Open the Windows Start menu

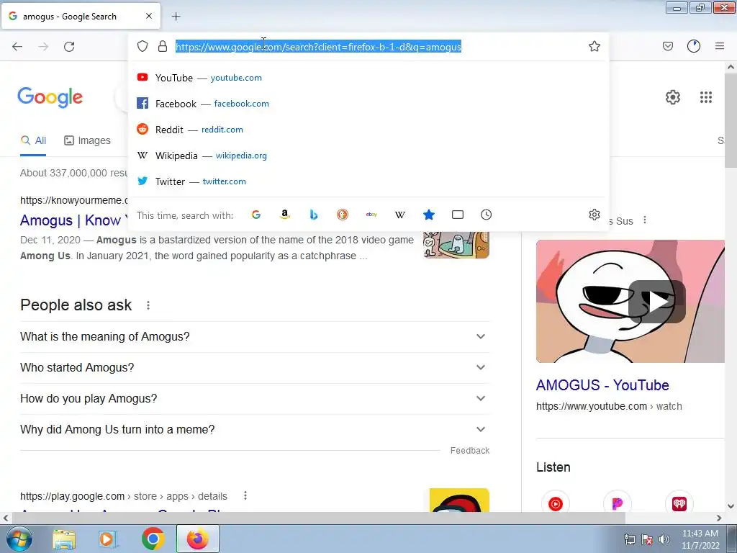pos(19,539)
